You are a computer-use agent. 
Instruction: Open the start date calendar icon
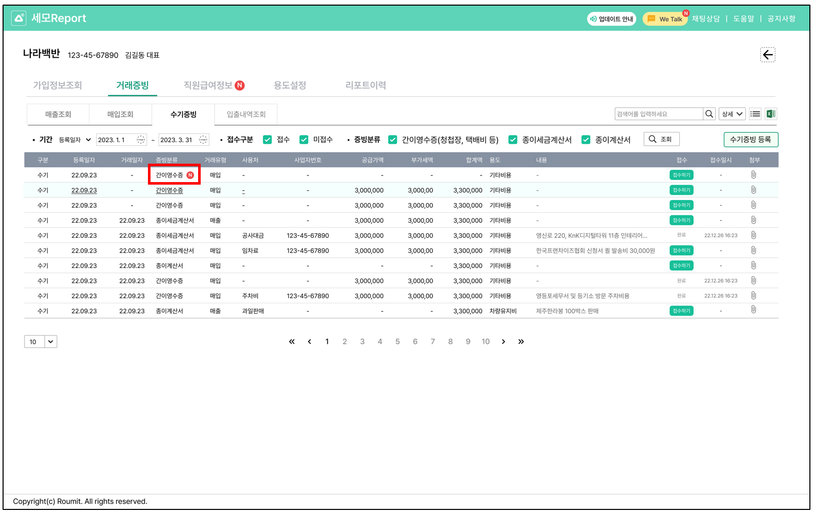[141, 140]
